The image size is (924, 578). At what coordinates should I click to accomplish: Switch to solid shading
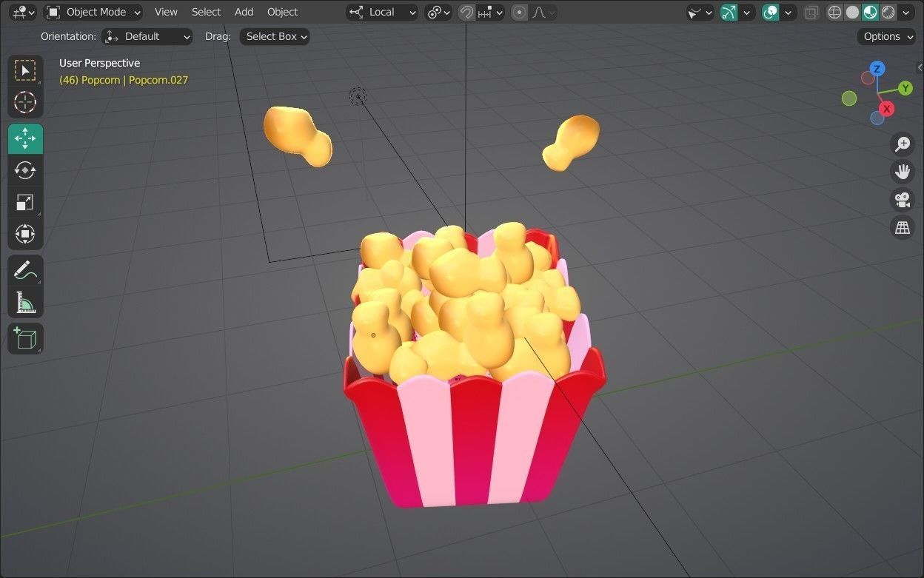pos(853,12)
